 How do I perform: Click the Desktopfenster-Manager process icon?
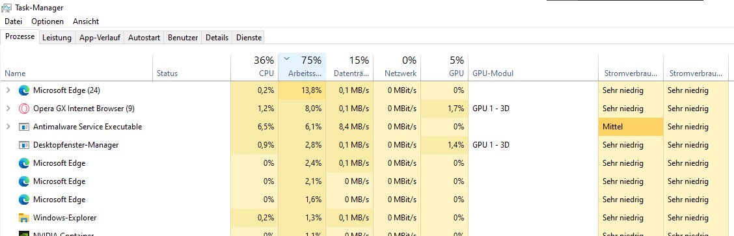point(24,146)
